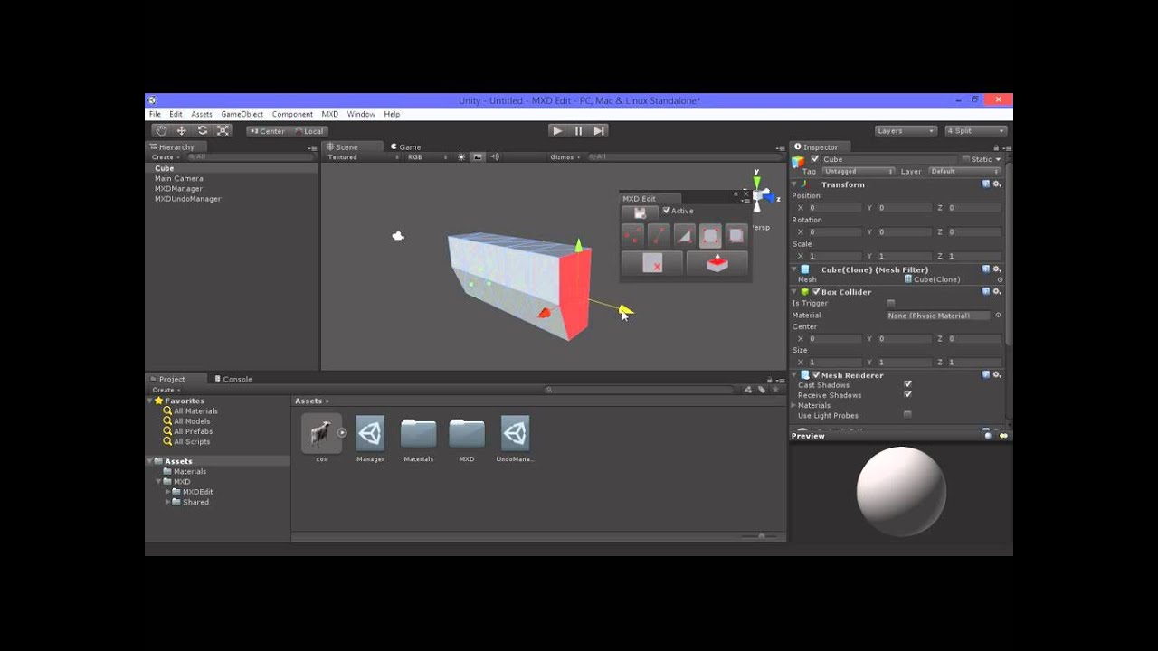Image resolution: width=1158 pixels, height=651 pixels.
Task: Open Mesh Renderer gear settings
Action: 997,375
